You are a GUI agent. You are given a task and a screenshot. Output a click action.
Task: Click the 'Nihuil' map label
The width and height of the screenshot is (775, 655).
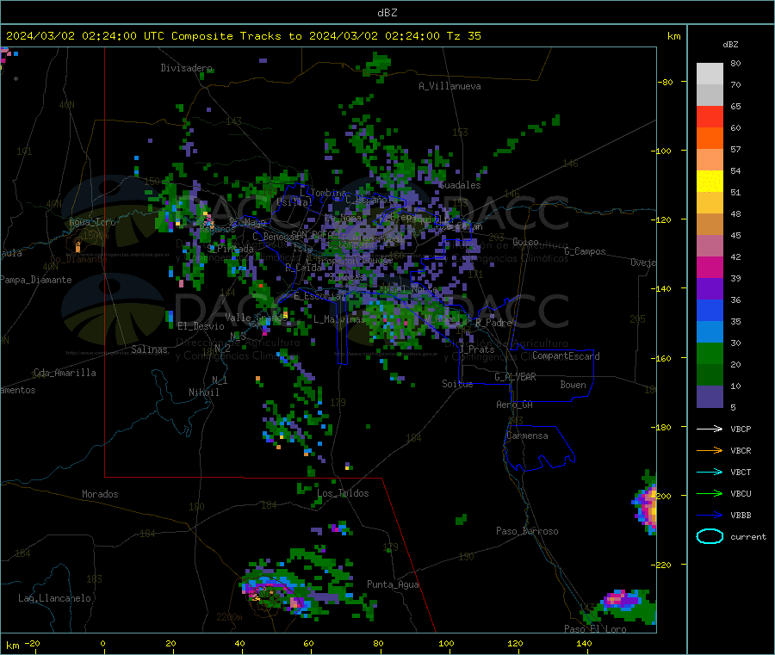point(203,392)
